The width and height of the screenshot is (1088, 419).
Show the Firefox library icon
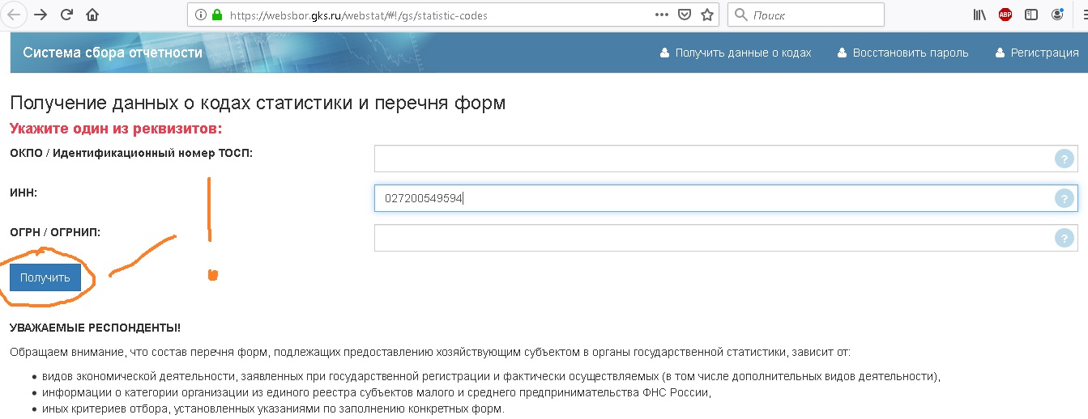pos(979,15)
